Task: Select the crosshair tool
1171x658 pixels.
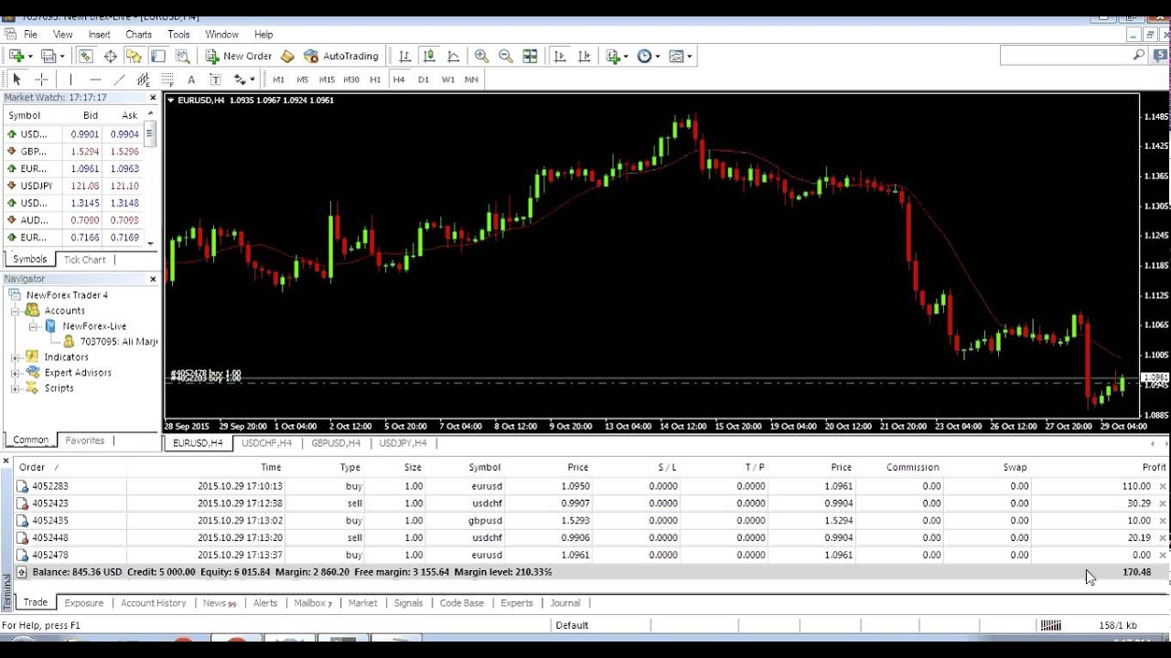Action: [41, 80]
